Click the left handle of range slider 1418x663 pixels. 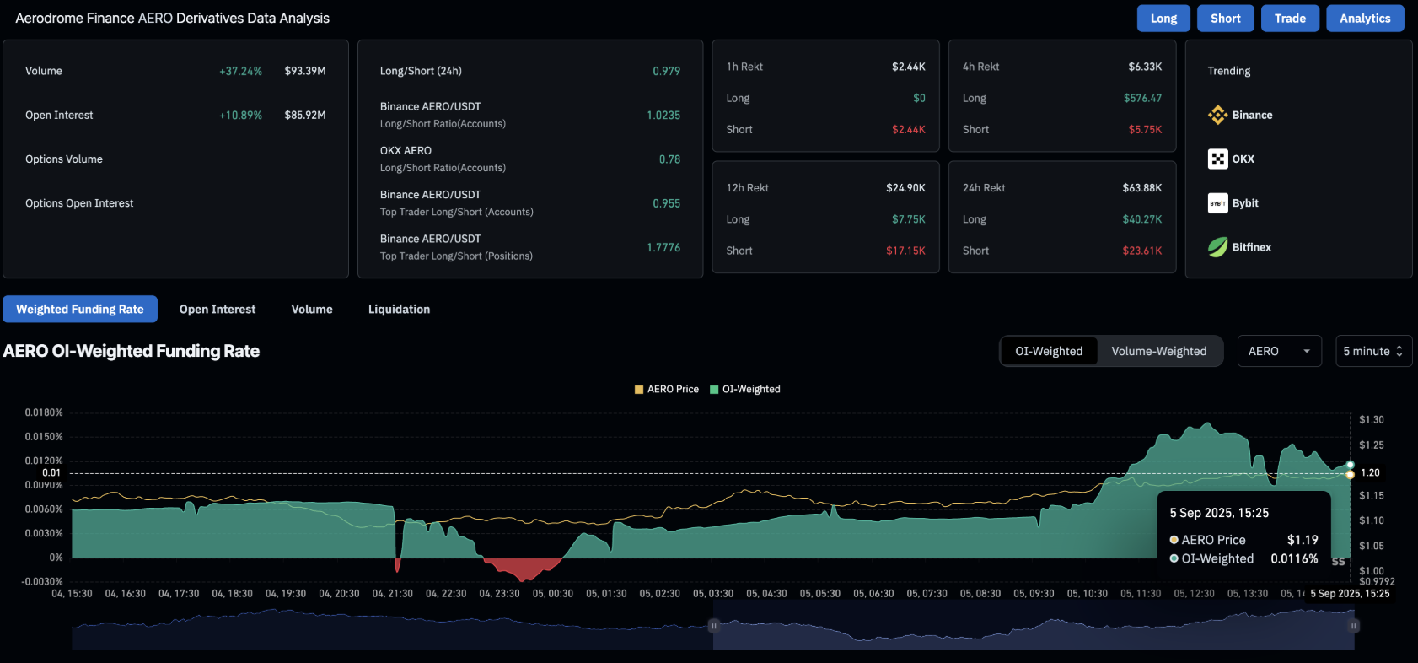click(x=713, y=626)
